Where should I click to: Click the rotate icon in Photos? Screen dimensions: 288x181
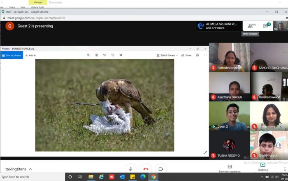[113, 55]
